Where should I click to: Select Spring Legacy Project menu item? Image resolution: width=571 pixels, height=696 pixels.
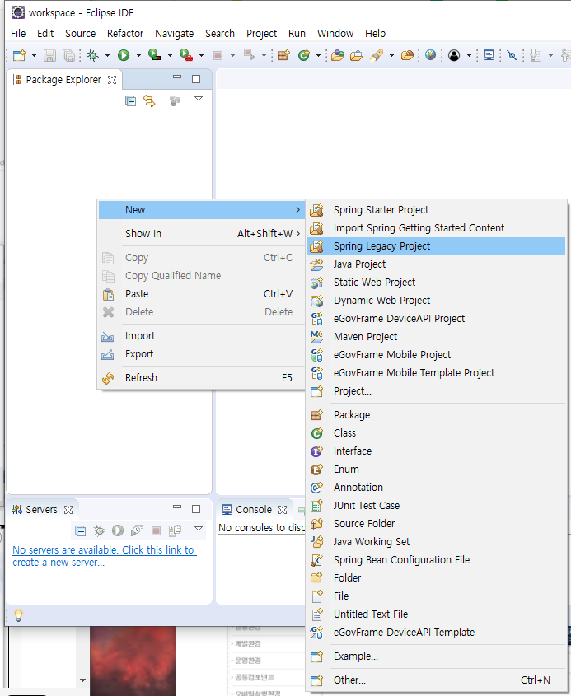click(x=436, y=246)
